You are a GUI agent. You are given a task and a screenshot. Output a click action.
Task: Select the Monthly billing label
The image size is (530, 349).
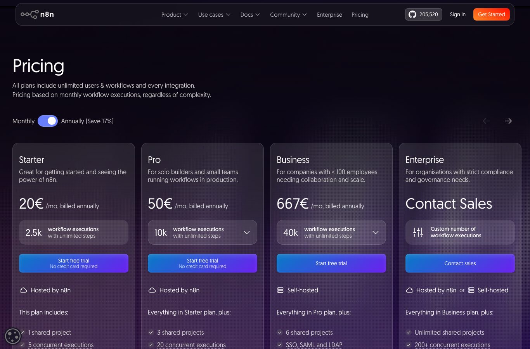coord(23,121)
